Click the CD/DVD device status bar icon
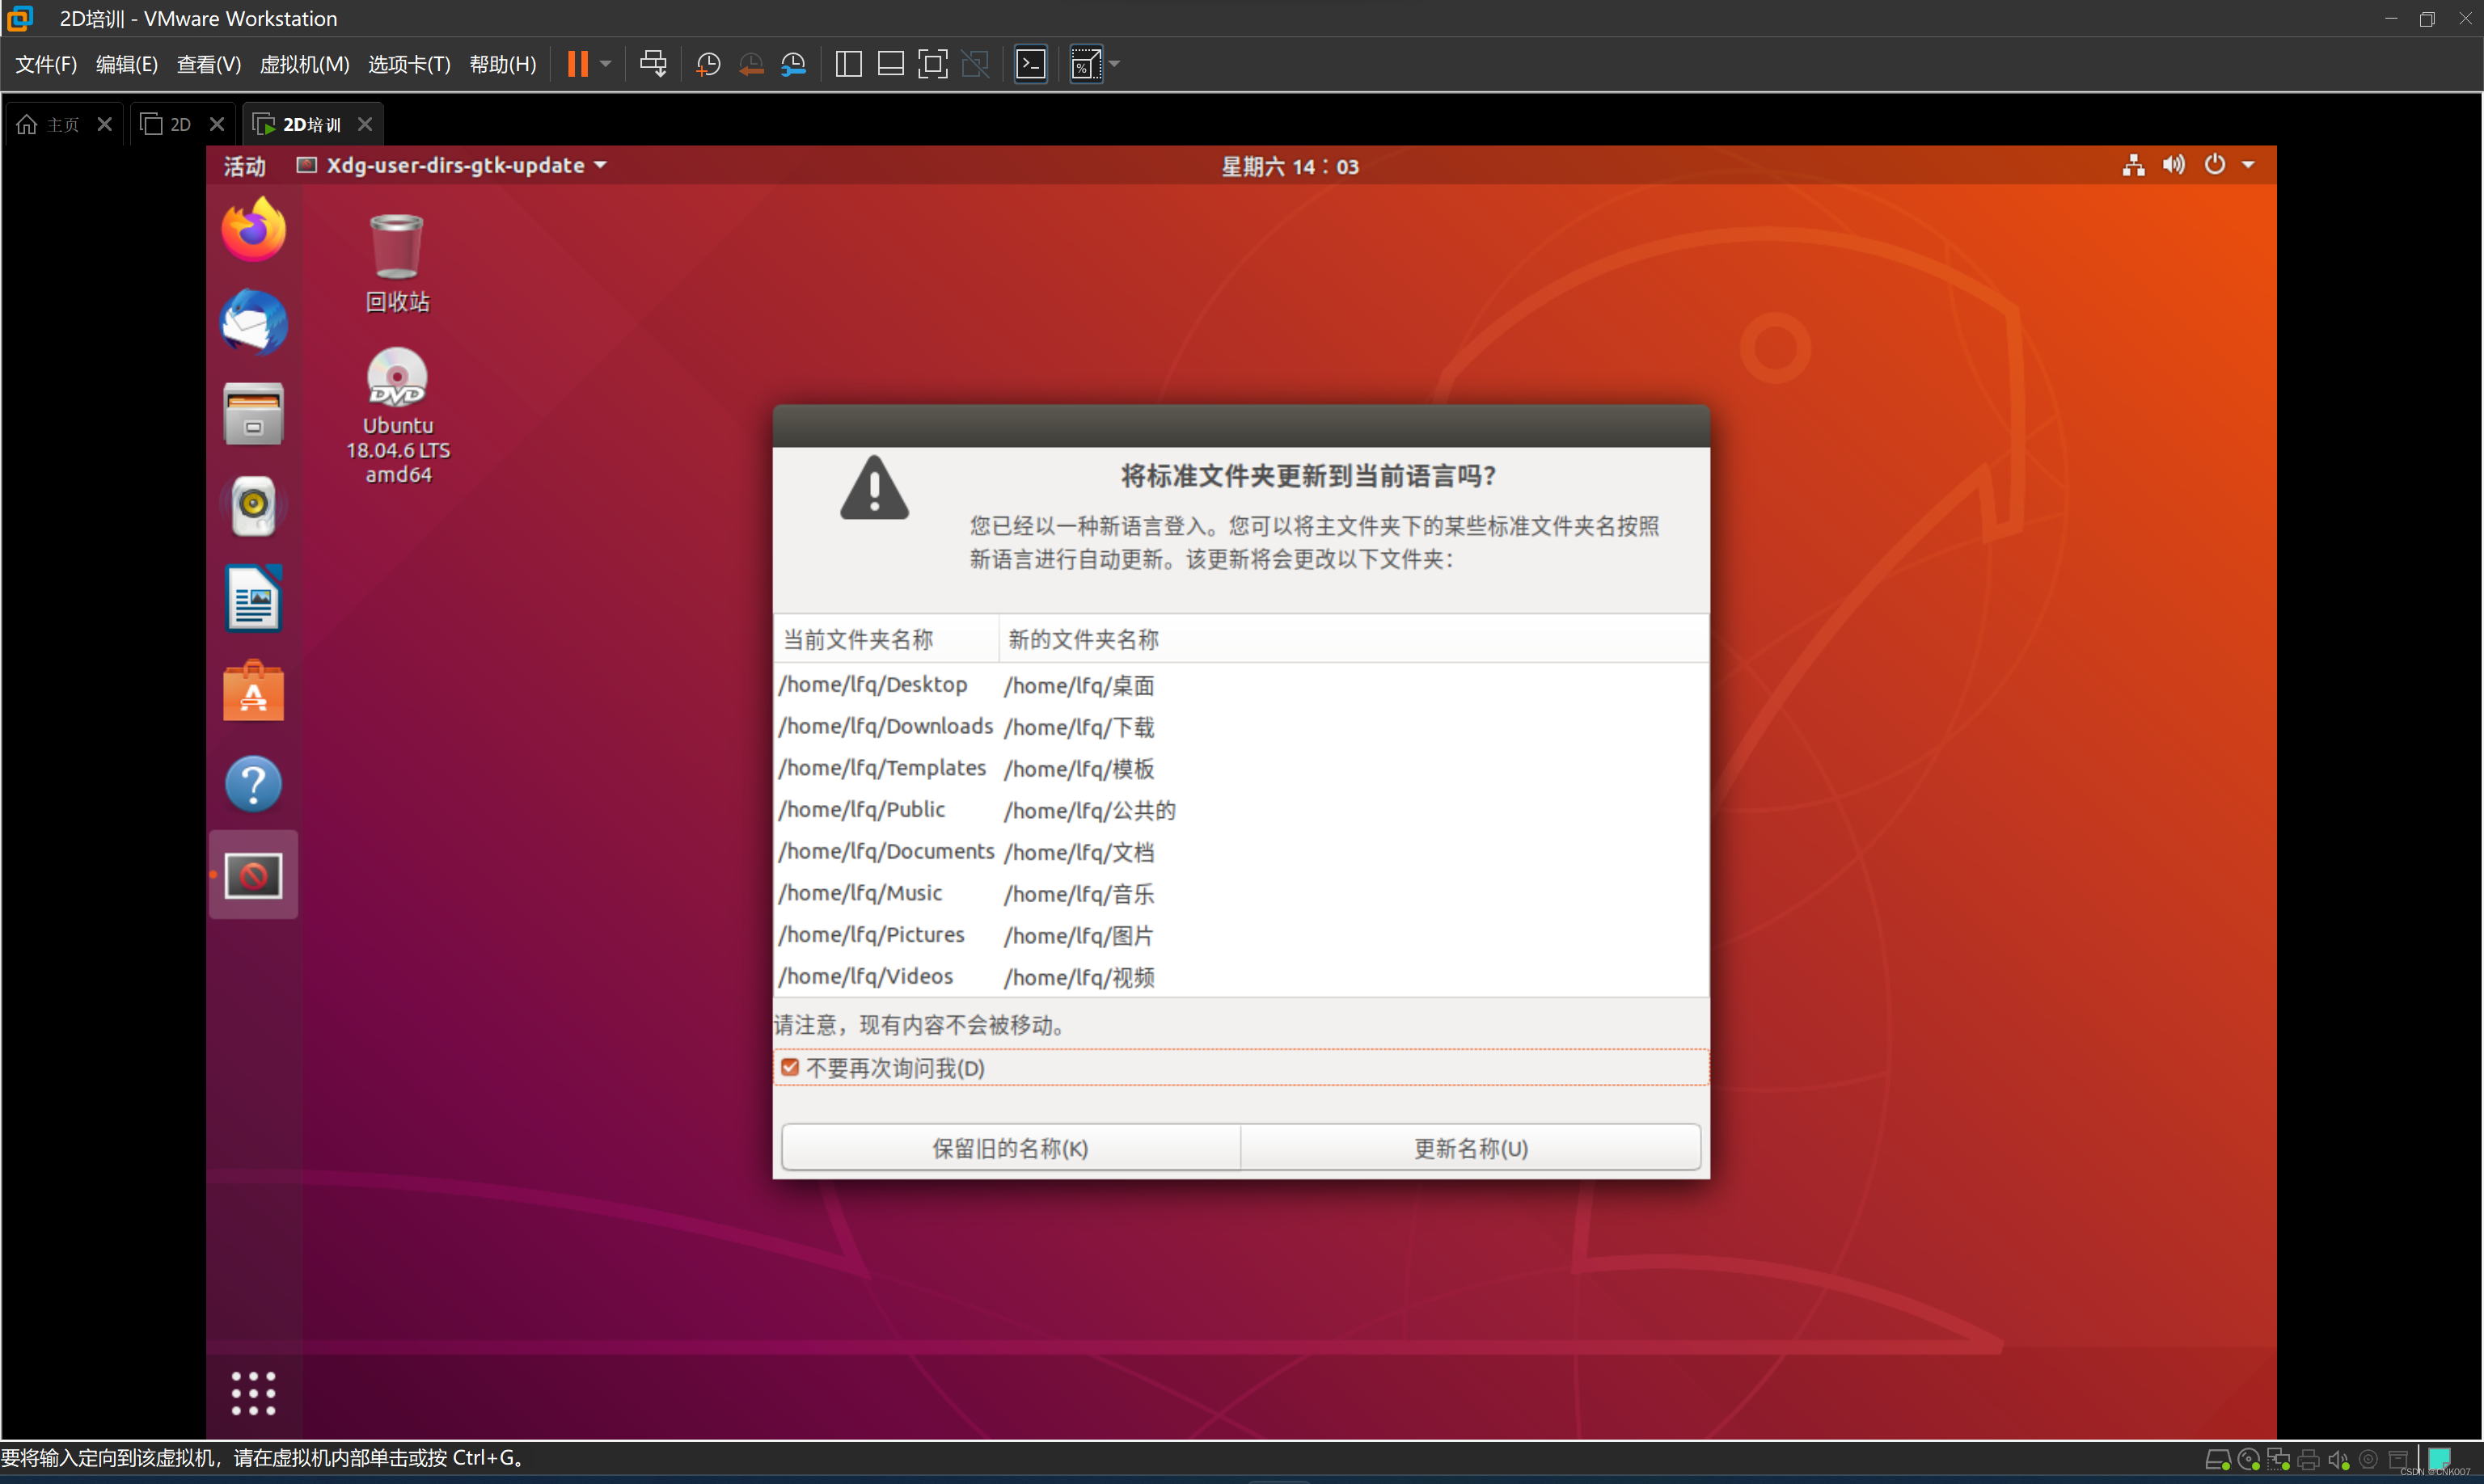 point(2248,1458)
